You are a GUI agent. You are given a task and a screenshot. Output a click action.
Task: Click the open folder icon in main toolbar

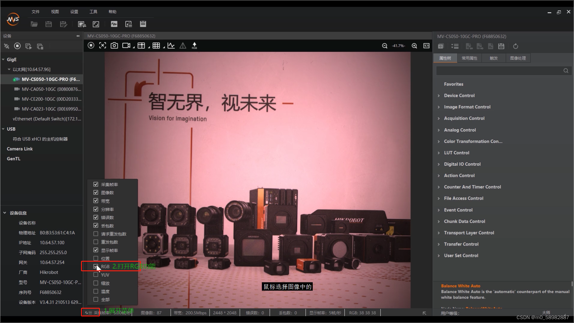[x=34, y=24]
